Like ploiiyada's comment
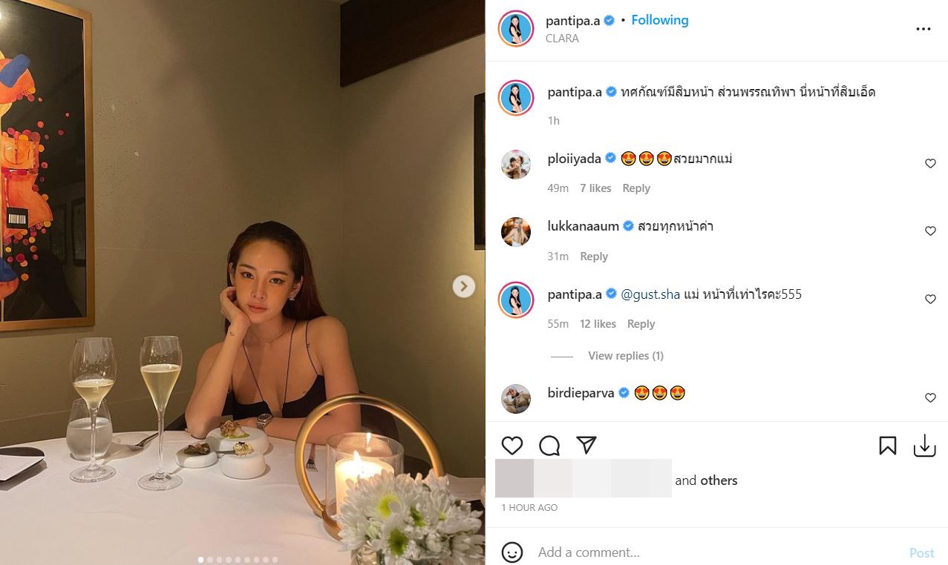948x565 pixels. [930, 164]
